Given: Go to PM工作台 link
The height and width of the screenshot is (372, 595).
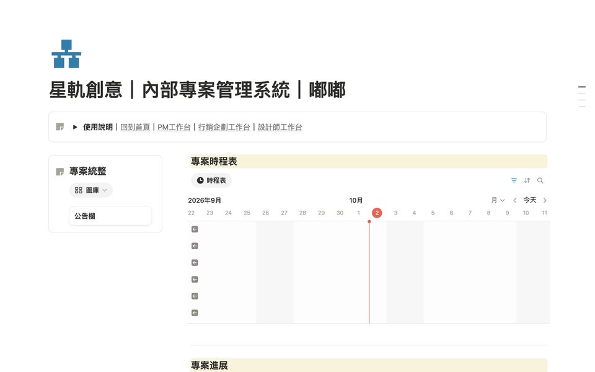Looking at the screenshot, I should (x=174, y=127).
